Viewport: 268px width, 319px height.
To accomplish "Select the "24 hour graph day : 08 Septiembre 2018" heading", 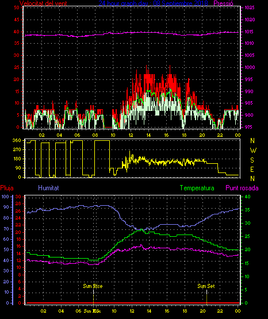I will [x=153, y=3].
